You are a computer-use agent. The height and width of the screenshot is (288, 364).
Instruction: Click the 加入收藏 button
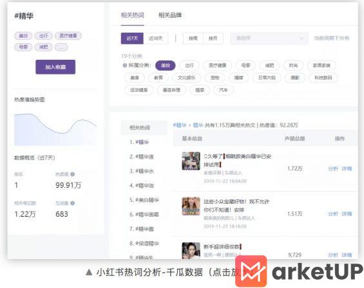55,67
